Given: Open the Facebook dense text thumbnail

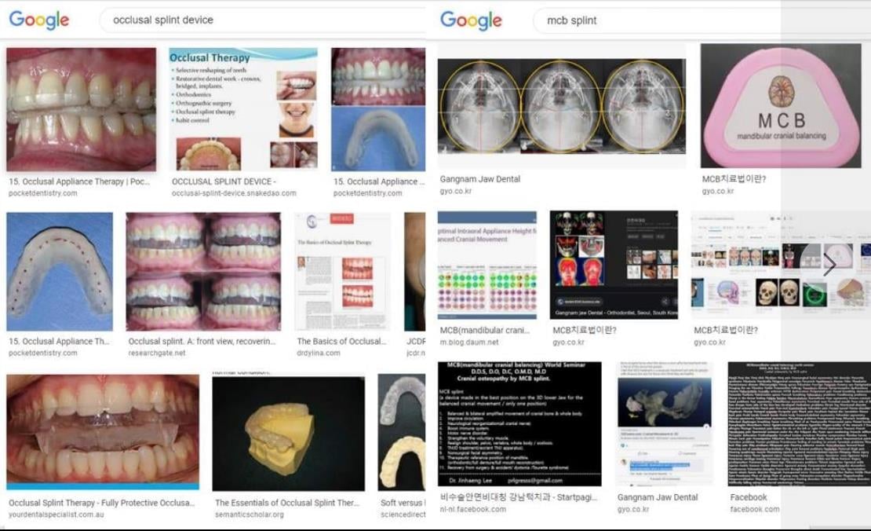Looking at the screenshot, I should tap(800, 423).
